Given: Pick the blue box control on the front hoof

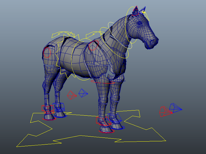Looking at the screenshot, I should (x=114, y=118).
